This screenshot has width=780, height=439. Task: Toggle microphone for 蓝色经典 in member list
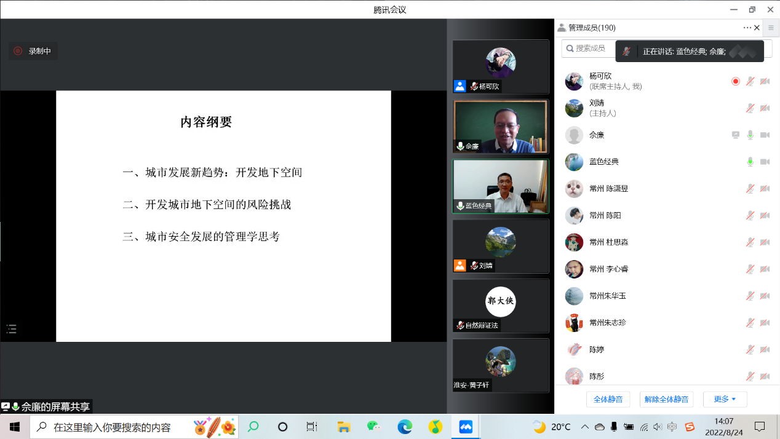[750, 162]
